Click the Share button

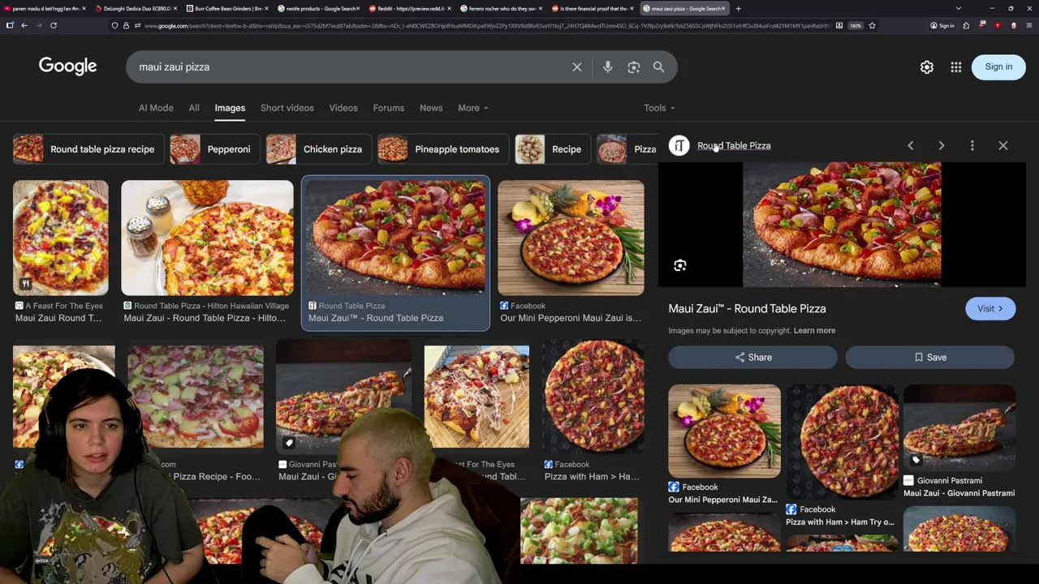pos(752,358)
